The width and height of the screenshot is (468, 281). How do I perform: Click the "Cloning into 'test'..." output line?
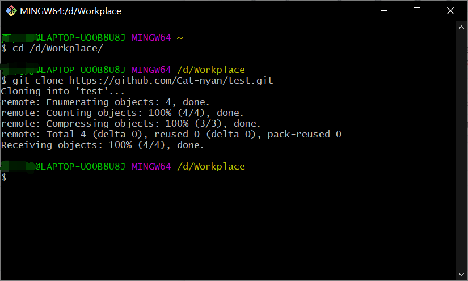(x=63, y=92)
